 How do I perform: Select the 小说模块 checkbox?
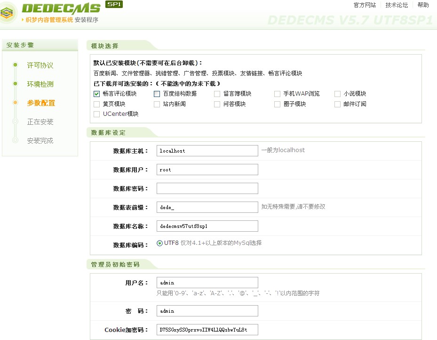click(x=337, y=94)
